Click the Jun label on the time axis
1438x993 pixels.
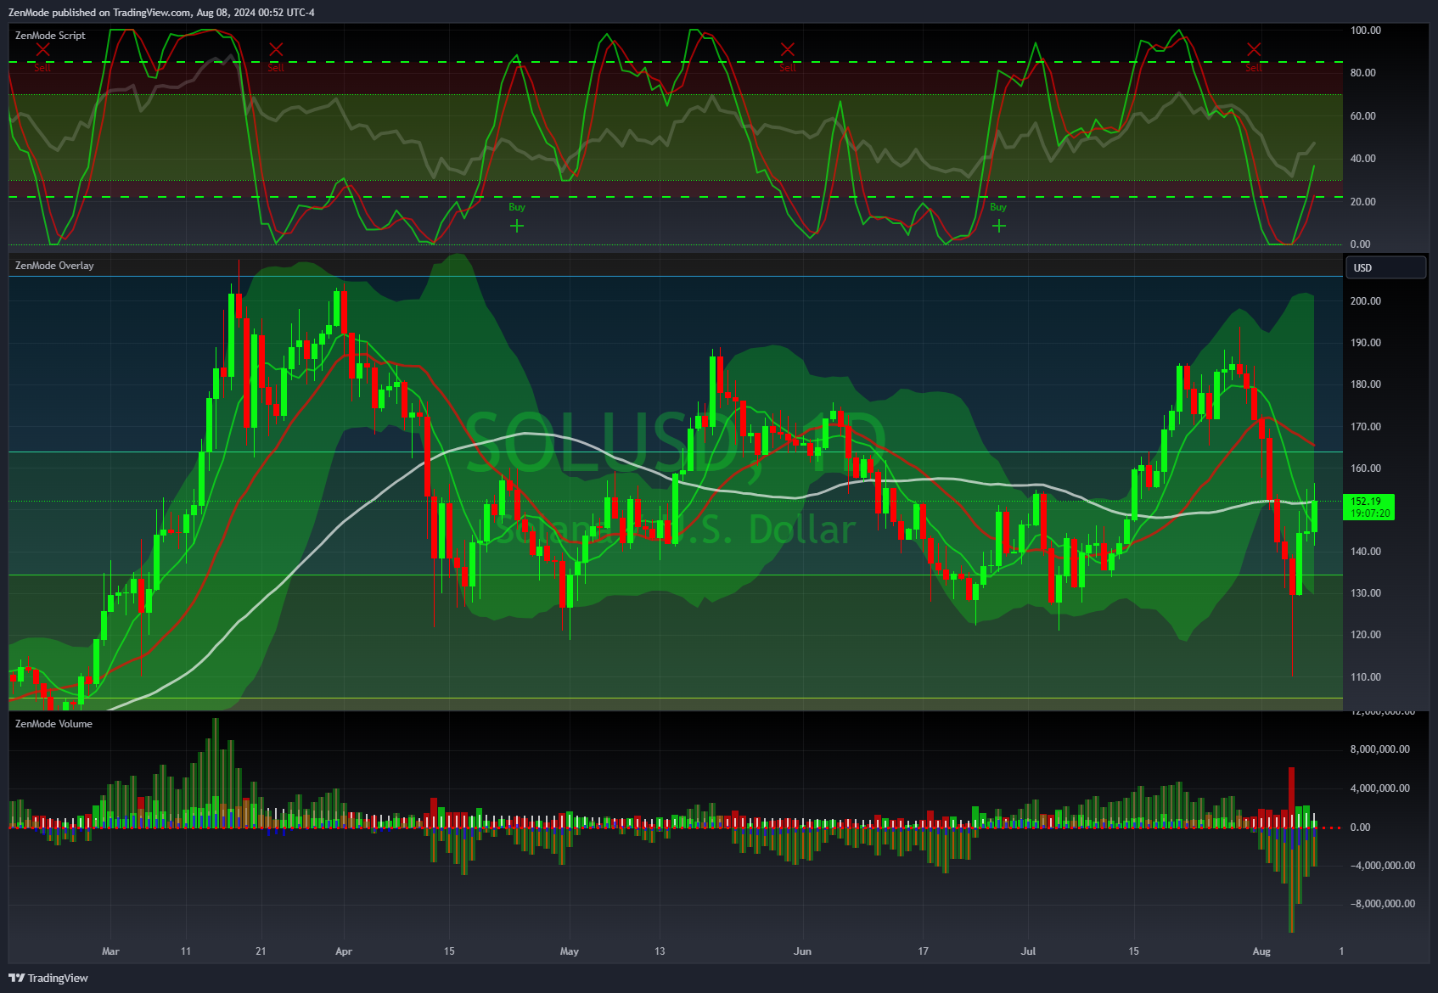802,951
